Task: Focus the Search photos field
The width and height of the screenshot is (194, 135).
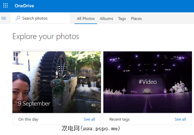Action: coord(40,18)
